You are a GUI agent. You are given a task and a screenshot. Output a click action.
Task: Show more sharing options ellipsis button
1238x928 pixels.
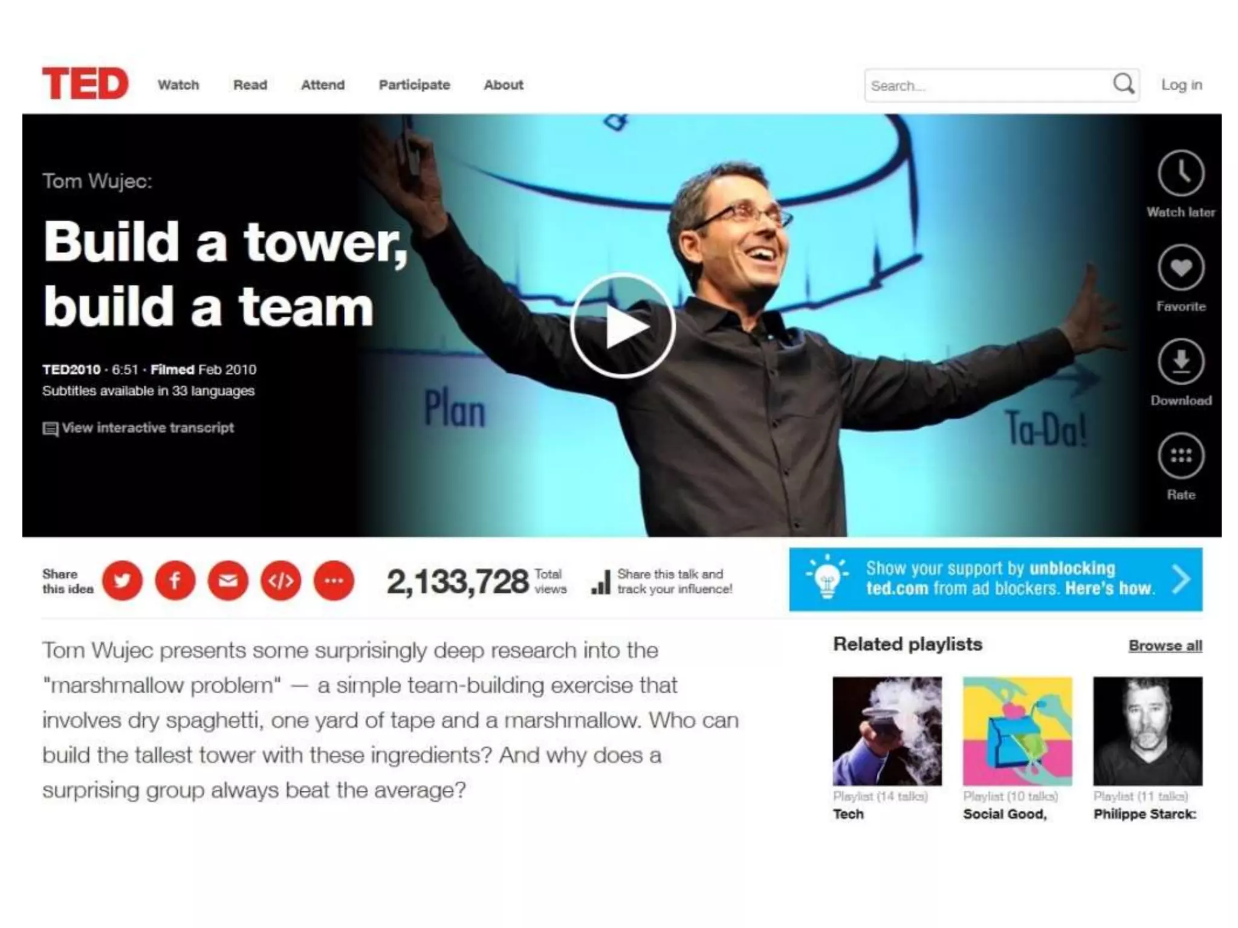334,581
